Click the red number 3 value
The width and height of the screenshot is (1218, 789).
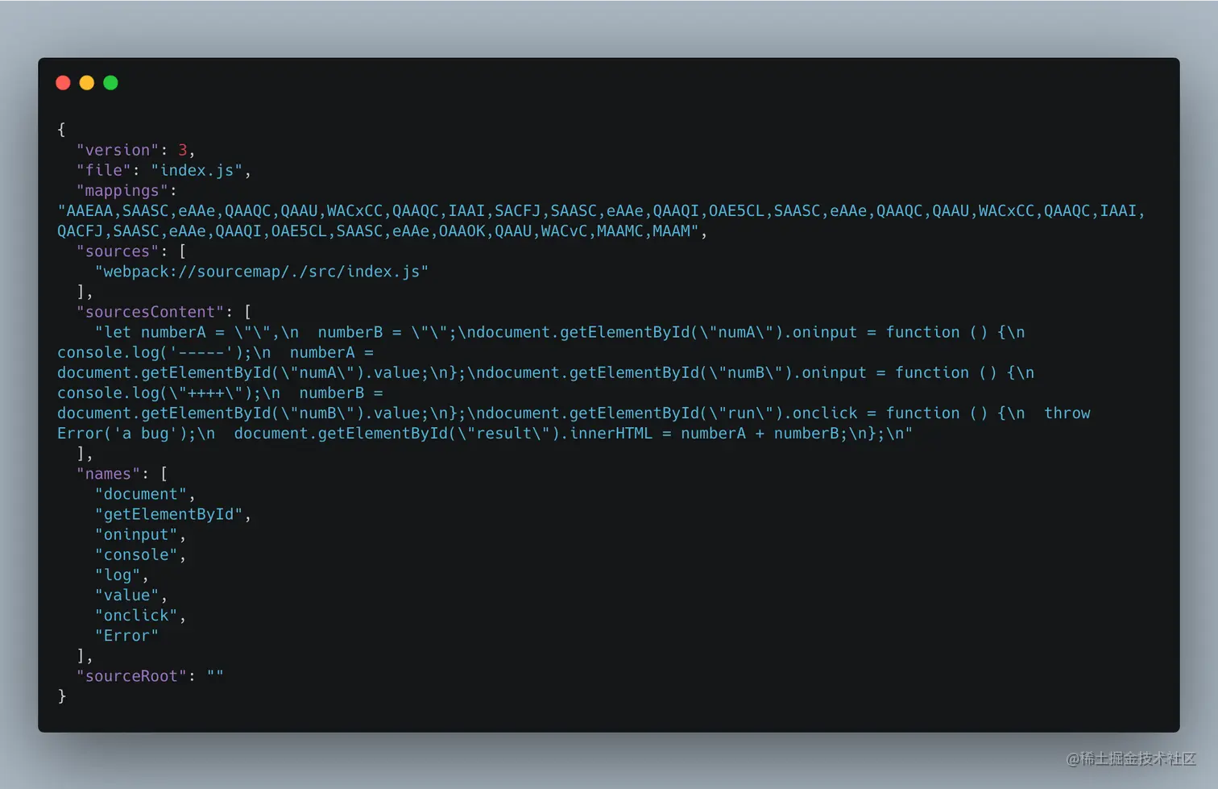(x=183, y=150)
